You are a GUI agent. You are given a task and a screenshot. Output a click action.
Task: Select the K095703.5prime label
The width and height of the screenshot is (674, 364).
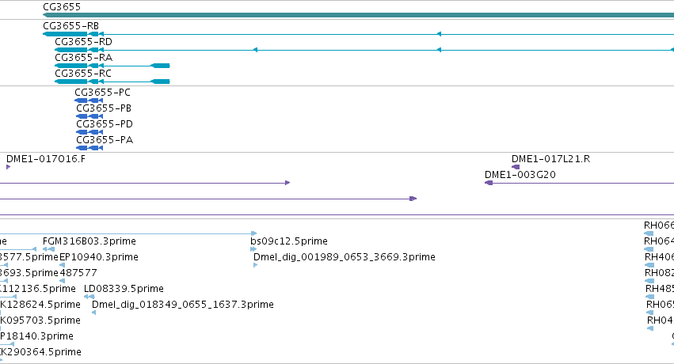[40, 320]
